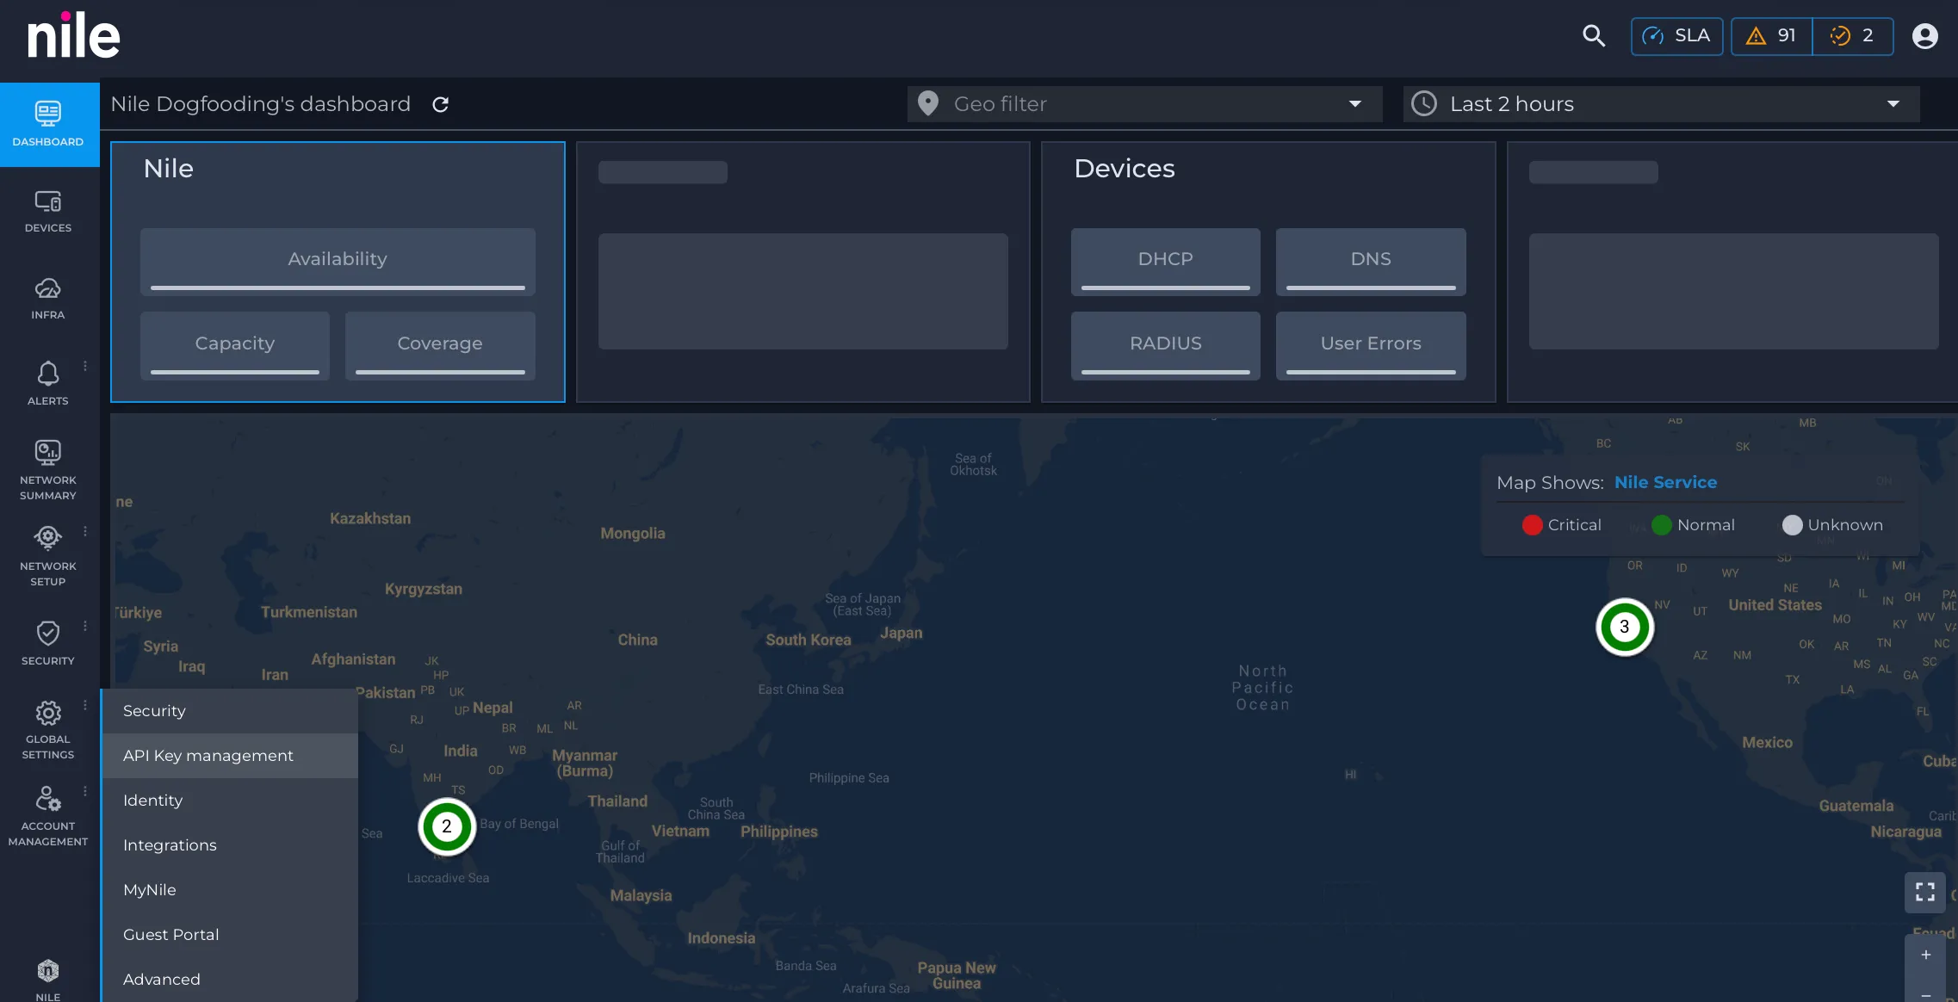This screenshot has width=1958, height=1002.
Task: Click the Nile Service map link
Action: tap(1665, 483)
